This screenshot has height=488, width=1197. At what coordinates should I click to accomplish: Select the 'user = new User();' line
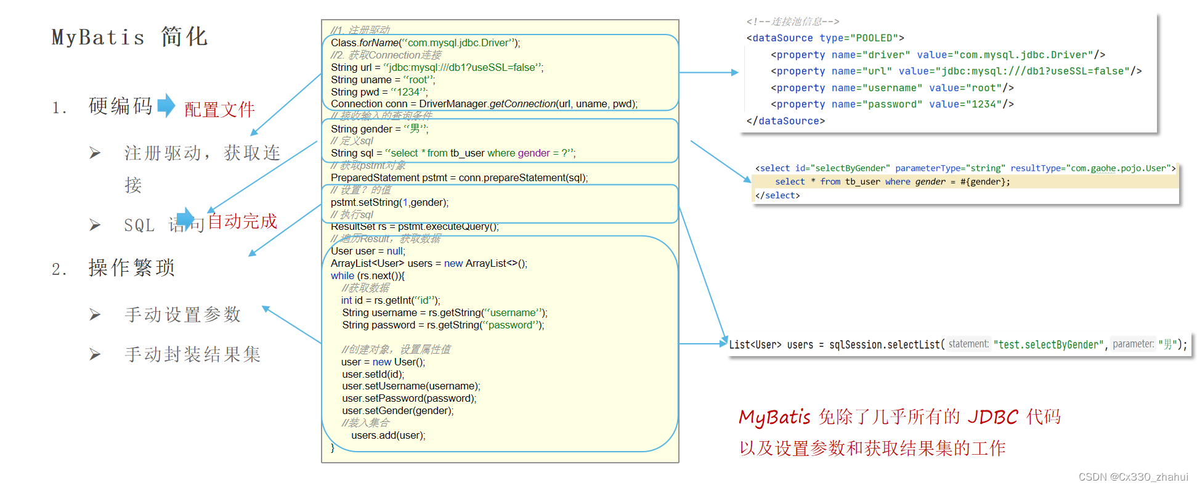[x=383, y=362]
